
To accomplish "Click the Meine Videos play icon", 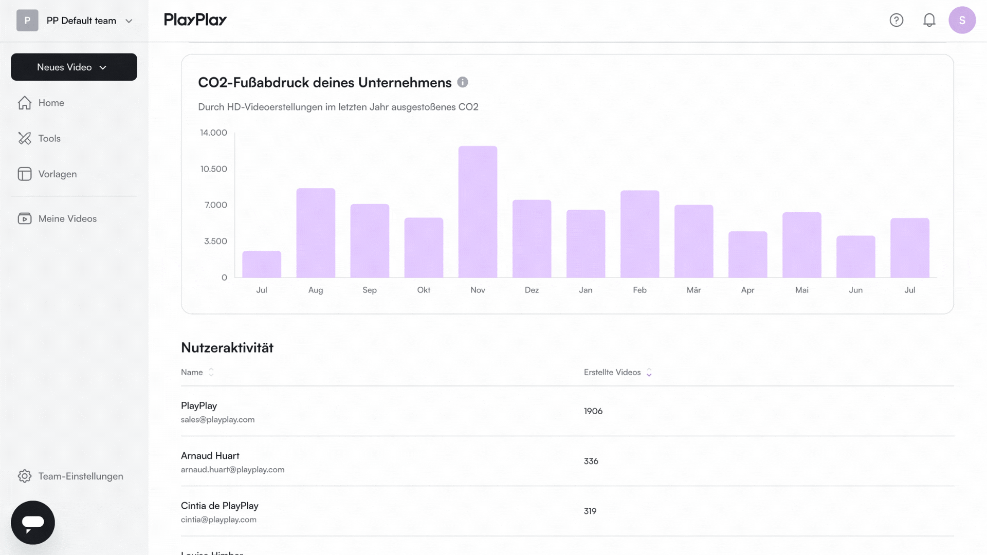I will point(25,218).
